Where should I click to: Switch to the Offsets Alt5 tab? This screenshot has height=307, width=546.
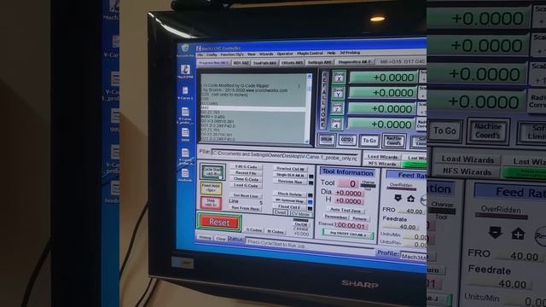[292, 62]
